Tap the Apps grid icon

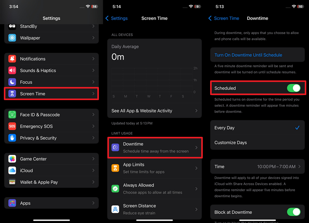coord(12,203)
